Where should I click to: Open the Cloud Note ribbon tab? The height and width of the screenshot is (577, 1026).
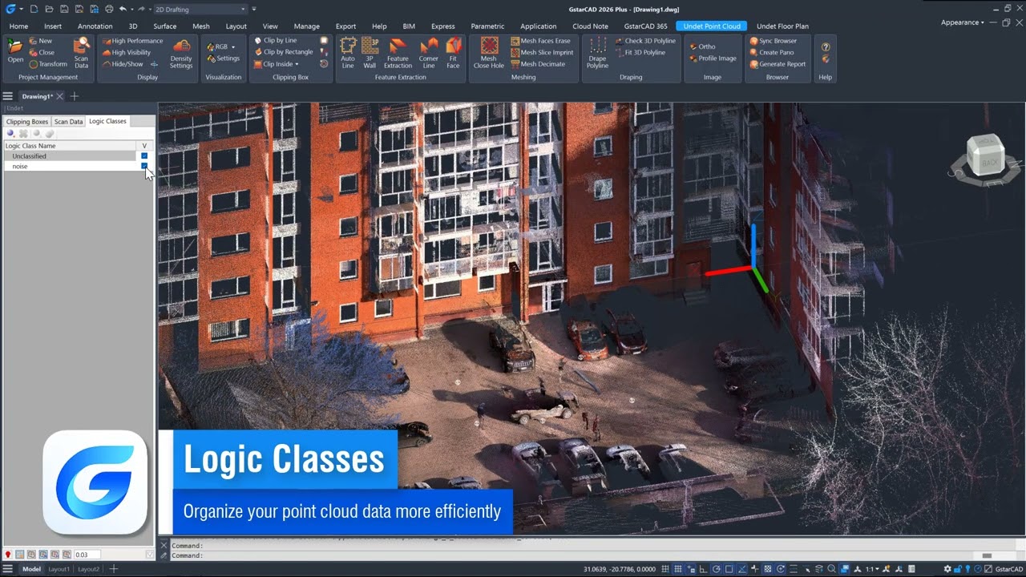[x=590, y=26]
